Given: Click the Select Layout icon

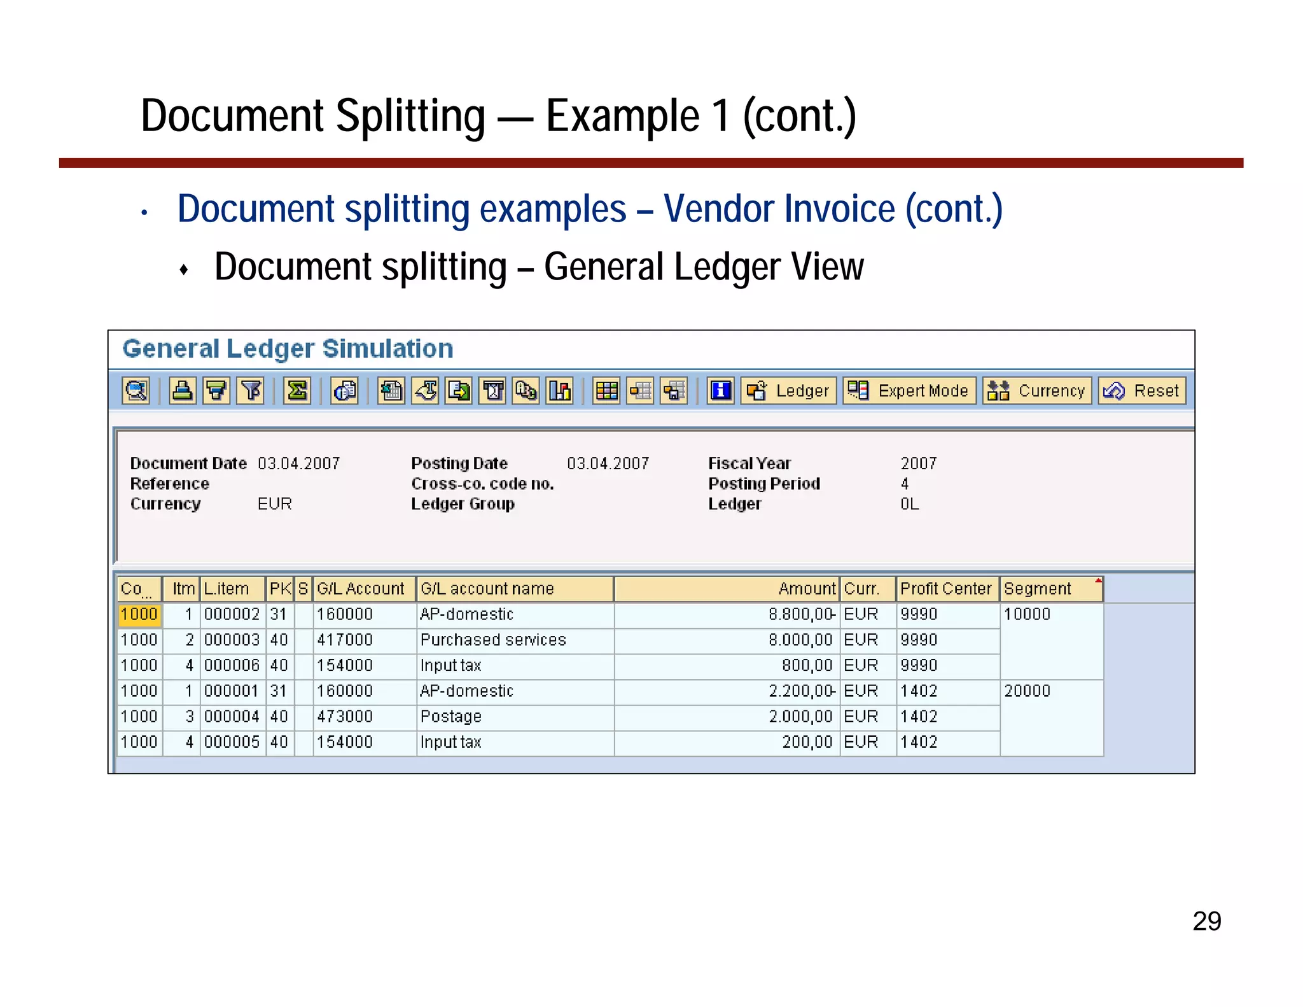Looking at the screenshot, I should pos(640,390).
